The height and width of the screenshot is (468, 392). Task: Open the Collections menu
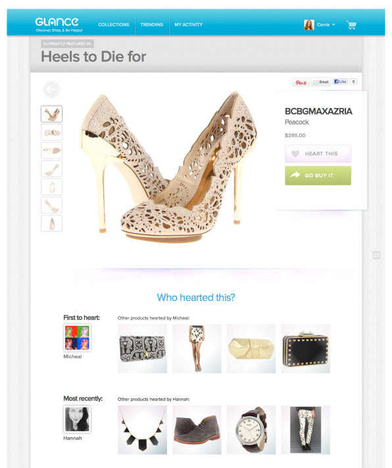coord(114,25)
